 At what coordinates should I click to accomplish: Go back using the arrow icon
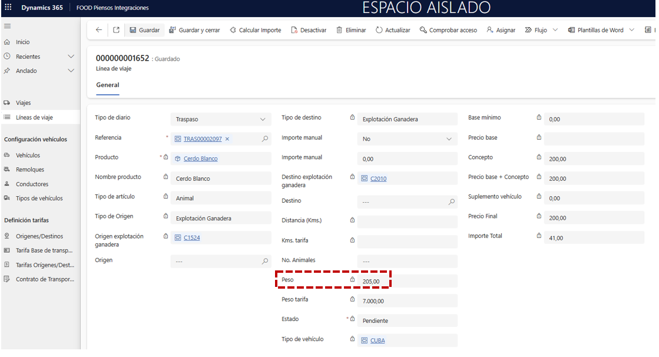click(99, 30)
